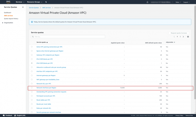This screenshot has width=196, height=117.
Task: Close the Service Quotas side panel
Action: point(23,7)
